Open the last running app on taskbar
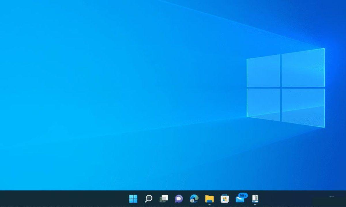 click(x=255, y=199)
